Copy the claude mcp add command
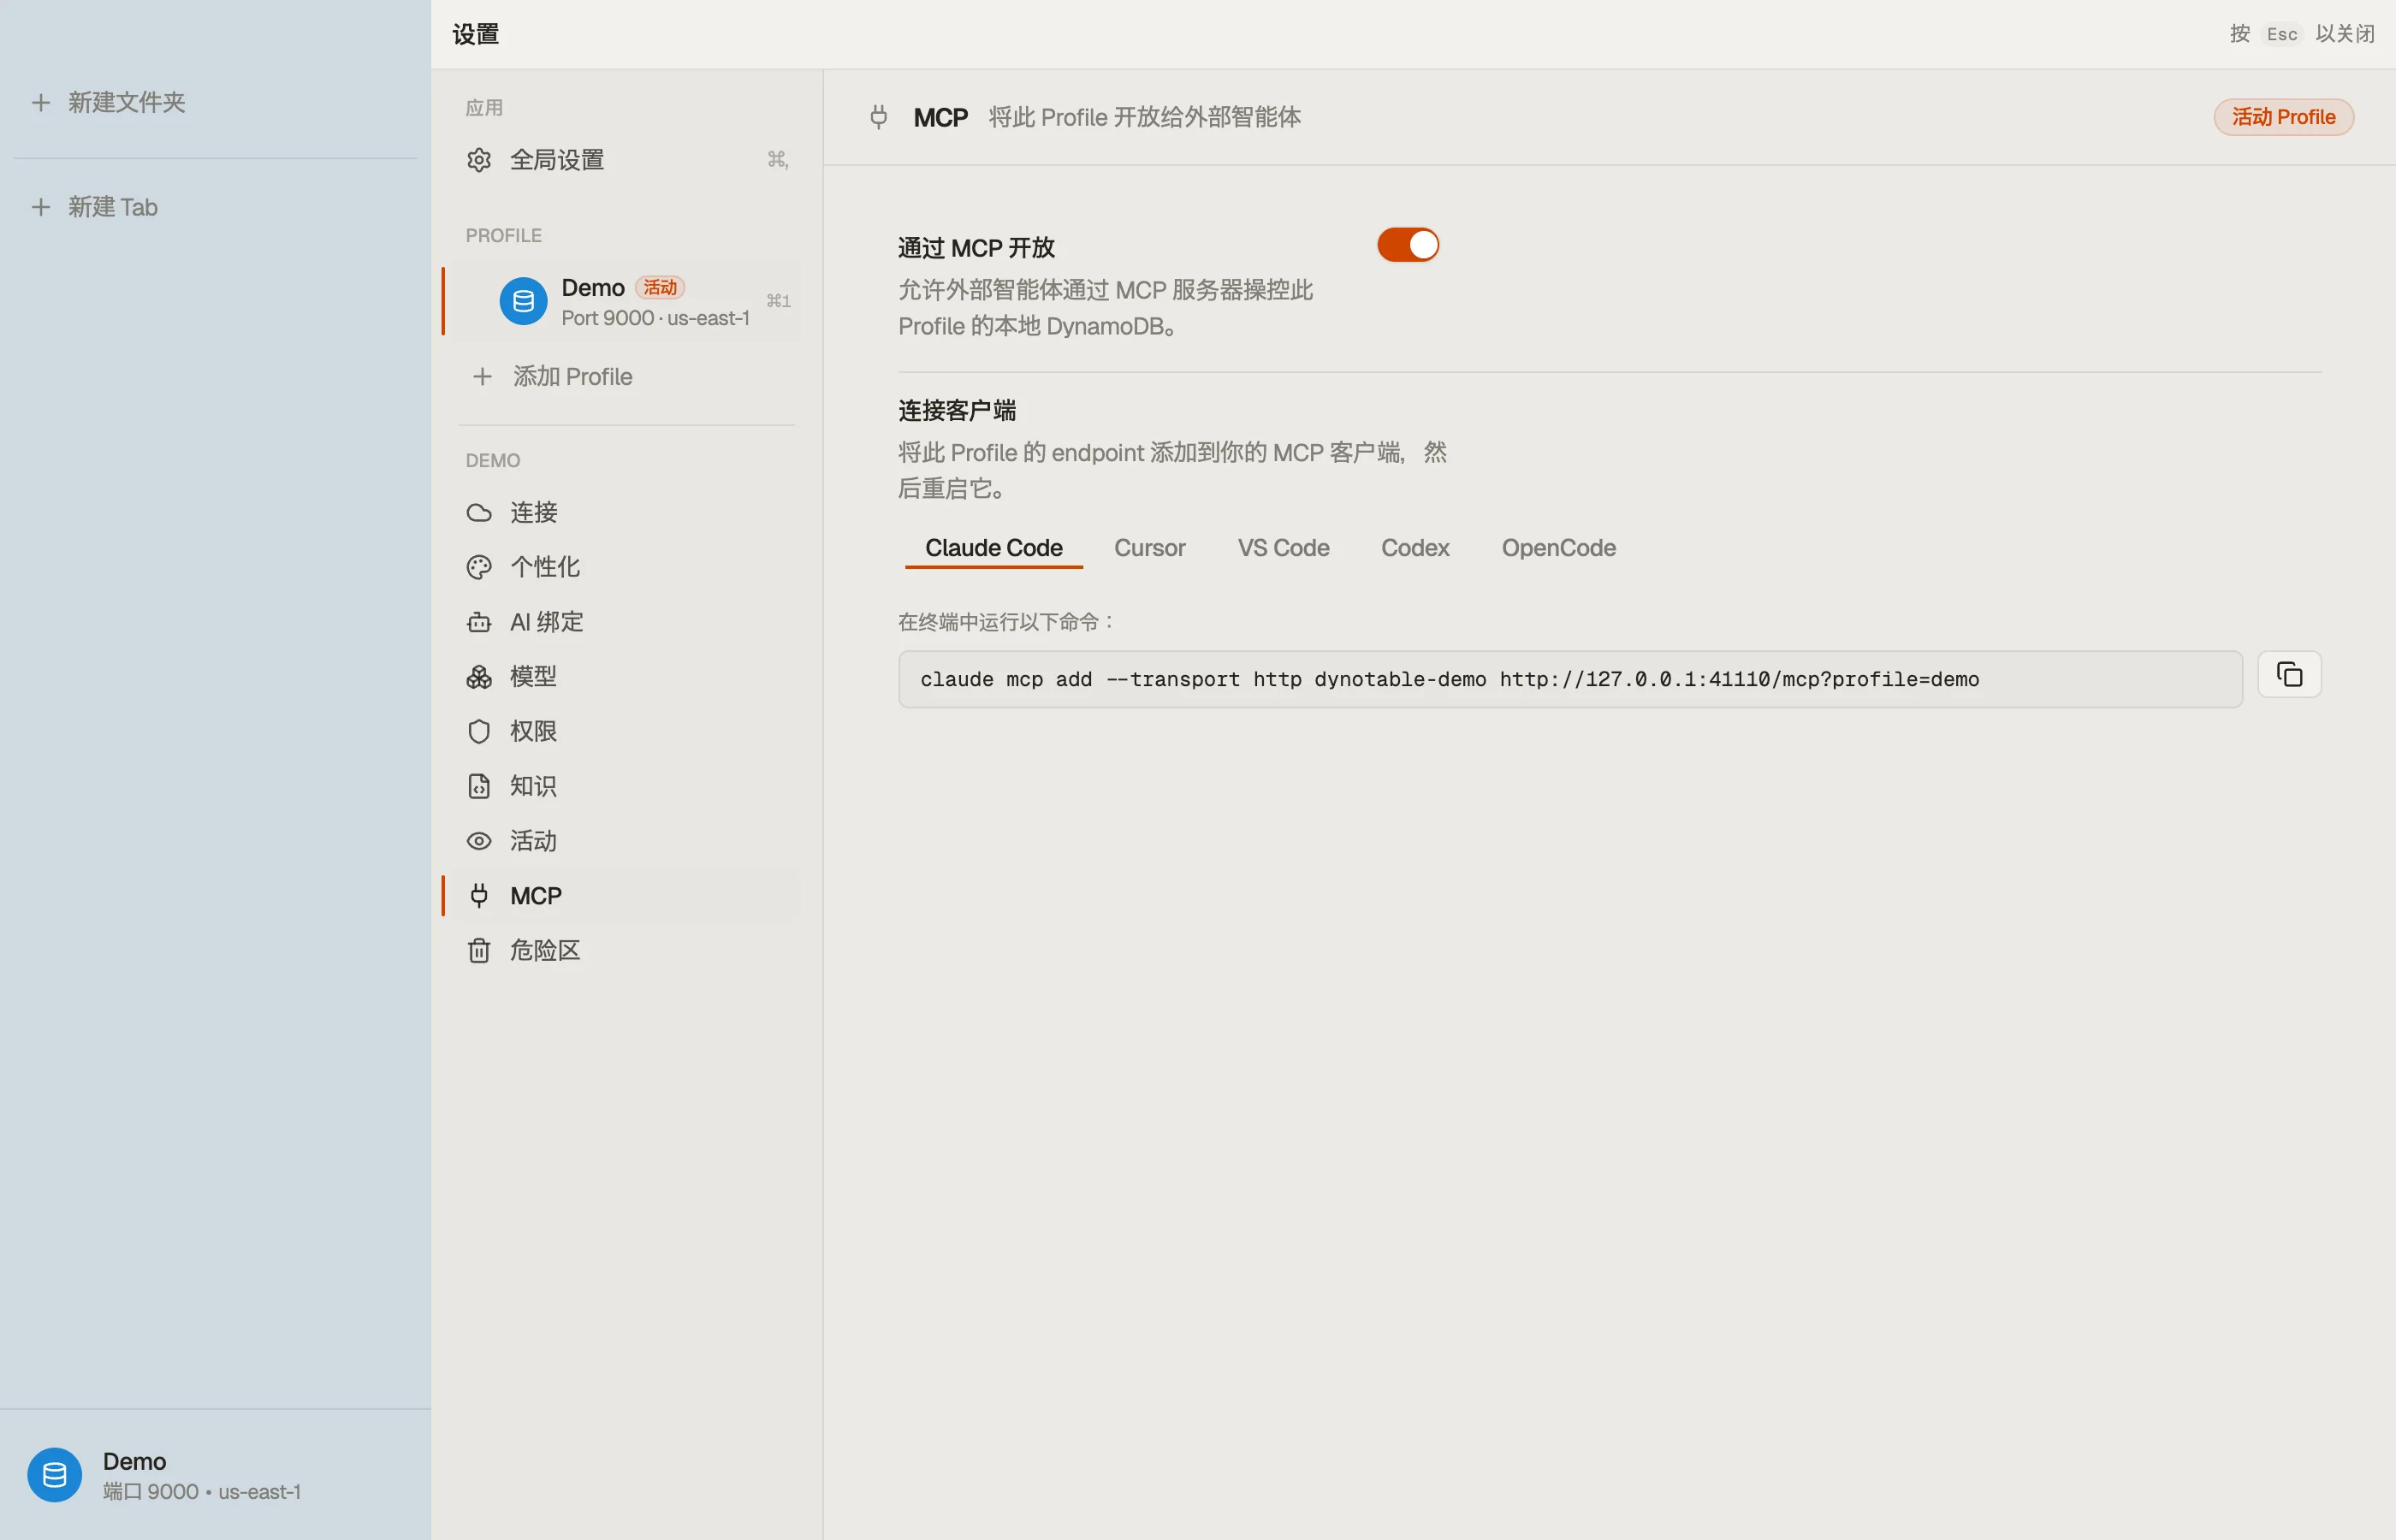Image resolution: width=2396 pixels, height=1540 pixels. 2289,675
